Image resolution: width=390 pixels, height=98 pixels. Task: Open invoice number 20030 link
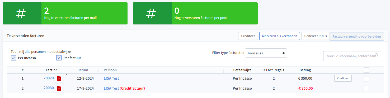pyautogui.click(x=49, y=88)
